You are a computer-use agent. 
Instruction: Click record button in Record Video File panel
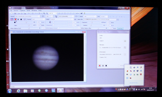(100, 66)
